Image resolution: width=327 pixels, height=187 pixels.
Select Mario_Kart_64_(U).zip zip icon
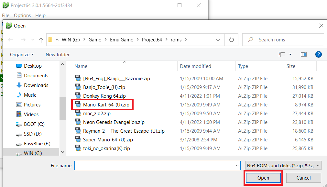click(x=78, y=104)
